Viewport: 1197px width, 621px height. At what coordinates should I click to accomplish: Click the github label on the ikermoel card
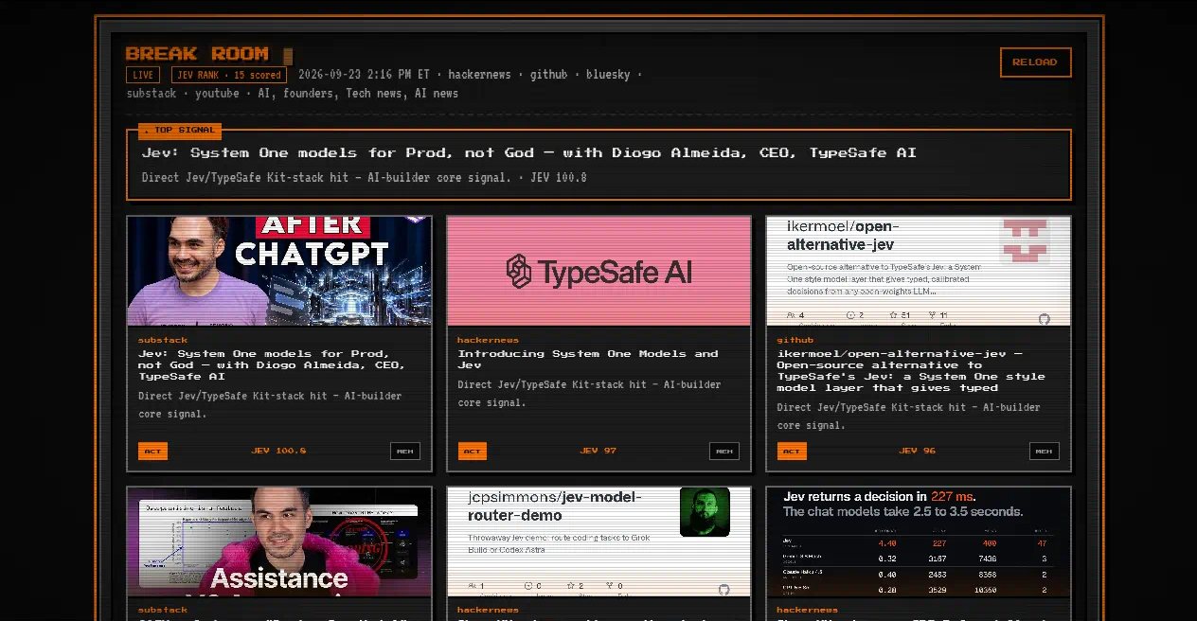coord(795,340)
